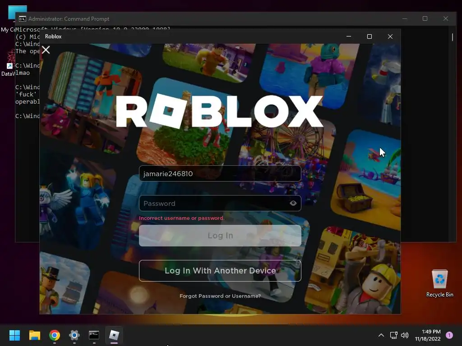Open Settings gear in the taskbar
Viewport: 462px width, 346px height.
tap(74, 335)
